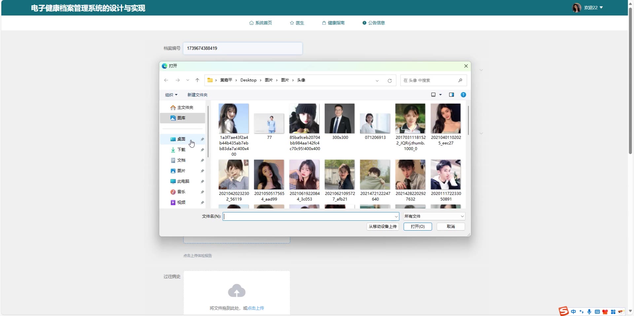Image resolution: width=634 pixels, height=316 pixels.
Task: Close the 打开 file dialog
Action: (466, 66)
